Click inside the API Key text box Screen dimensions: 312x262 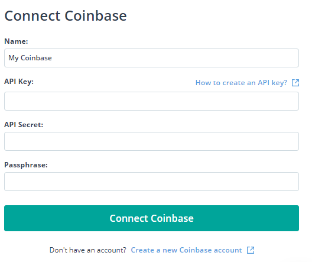click(151, 101)
